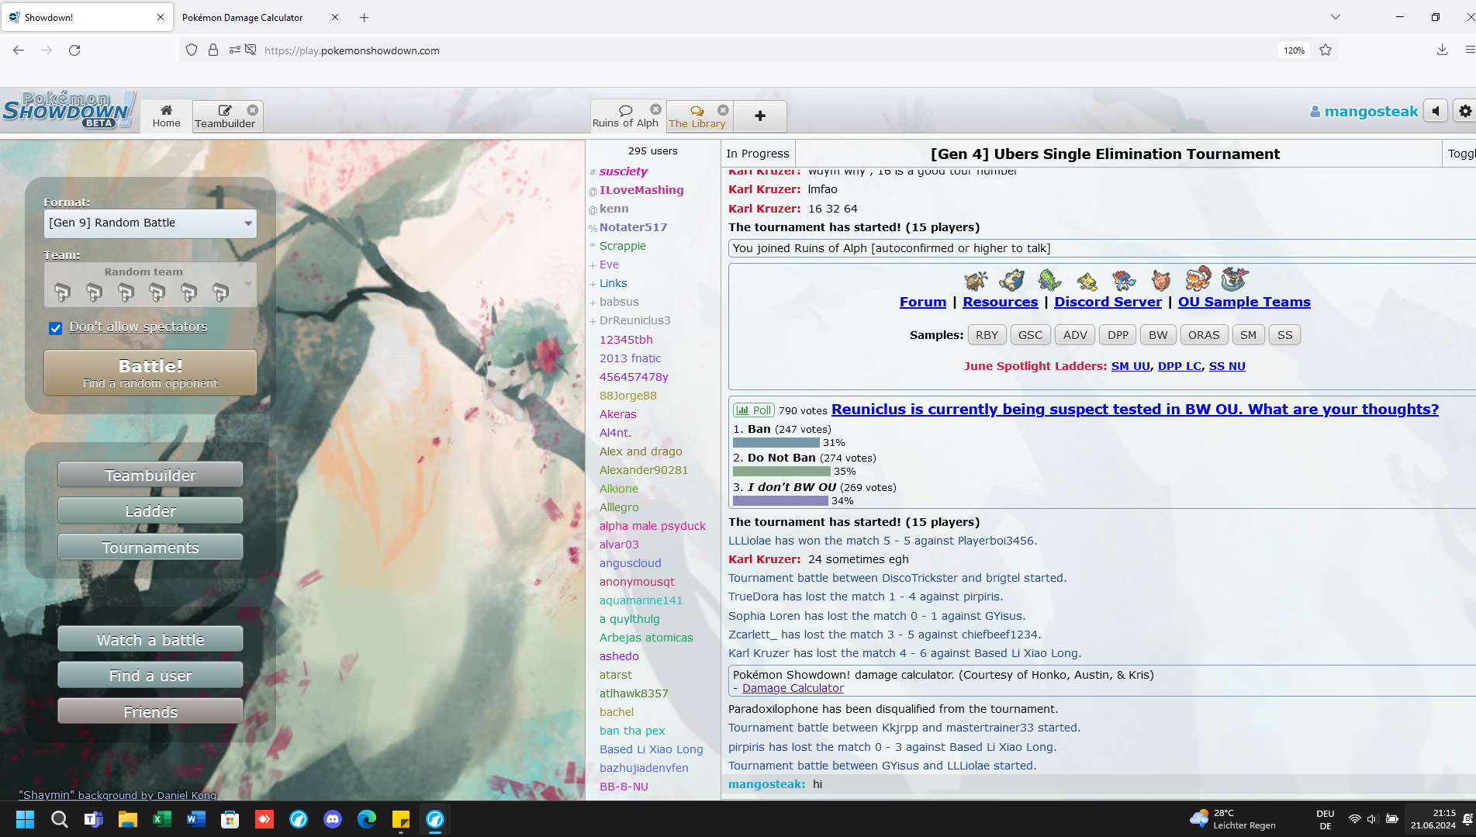Image resolution: width=1476 pixels, height=837 pixels.
Task: Go back in browser history
Action: coord(19,50)
